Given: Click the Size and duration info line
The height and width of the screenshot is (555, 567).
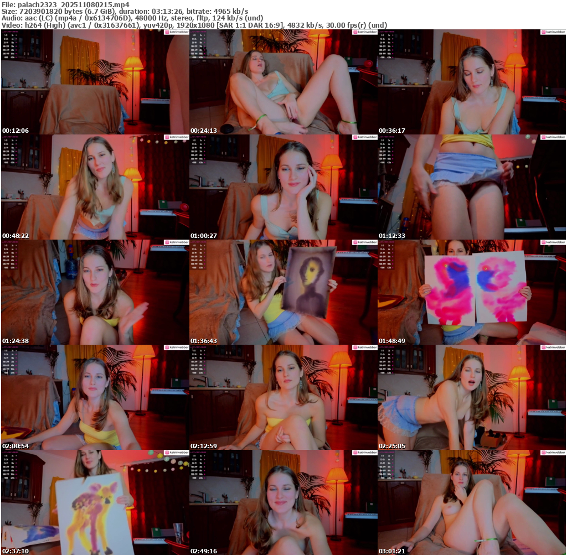Looking at the screenshot, I should pyautogui.click(x=125, y=11).
